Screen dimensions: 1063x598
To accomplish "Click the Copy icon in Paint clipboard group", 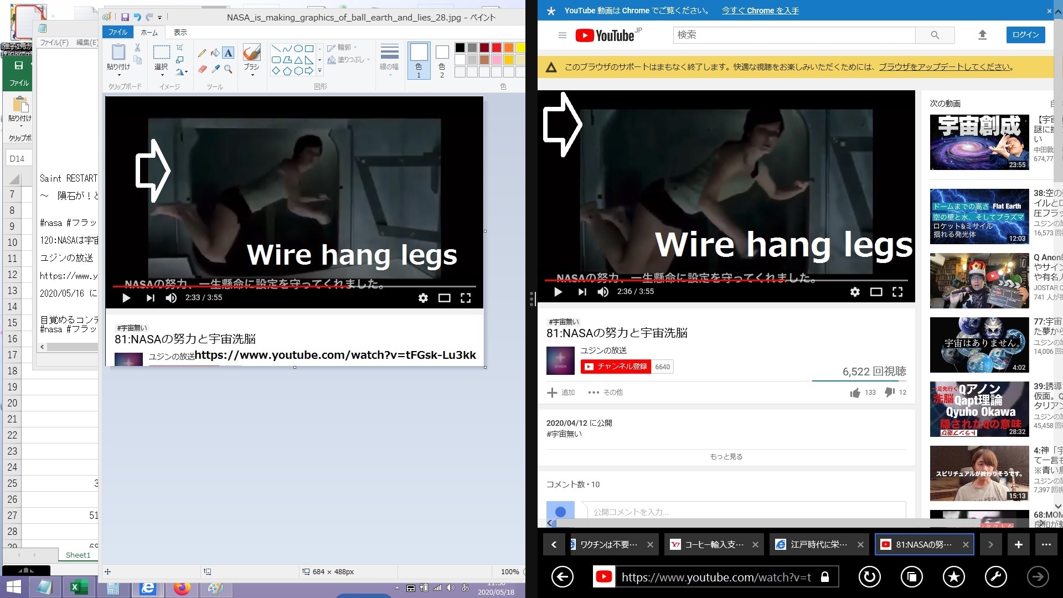I will (138, 59).
